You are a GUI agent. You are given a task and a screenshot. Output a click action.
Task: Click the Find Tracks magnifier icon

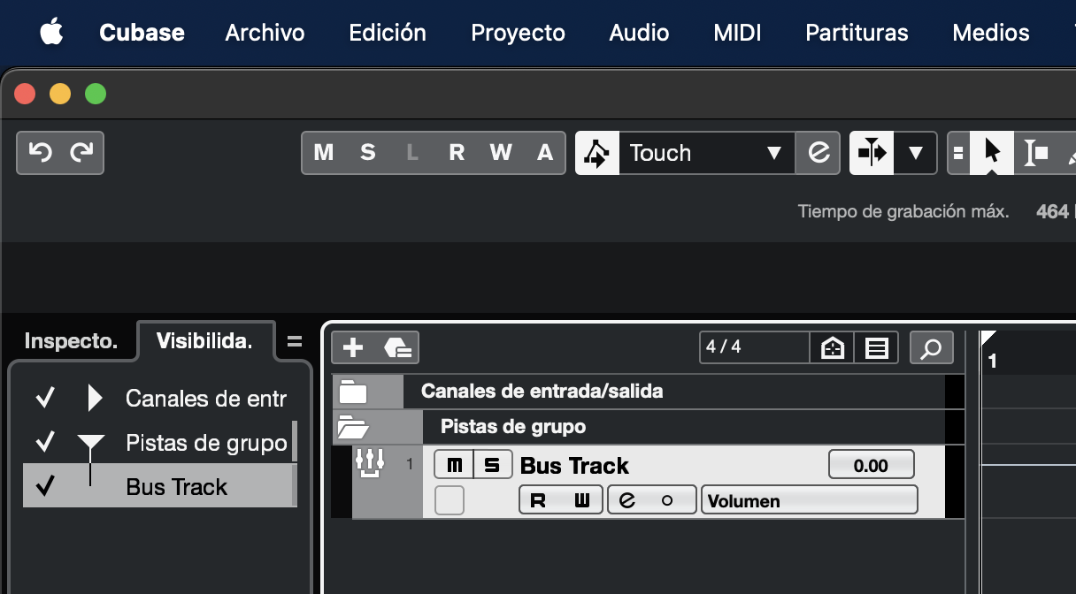coord(931,347)
